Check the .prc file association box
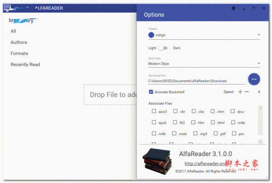Viewport: 272px width, 183px height. click(x=234, y=133)
